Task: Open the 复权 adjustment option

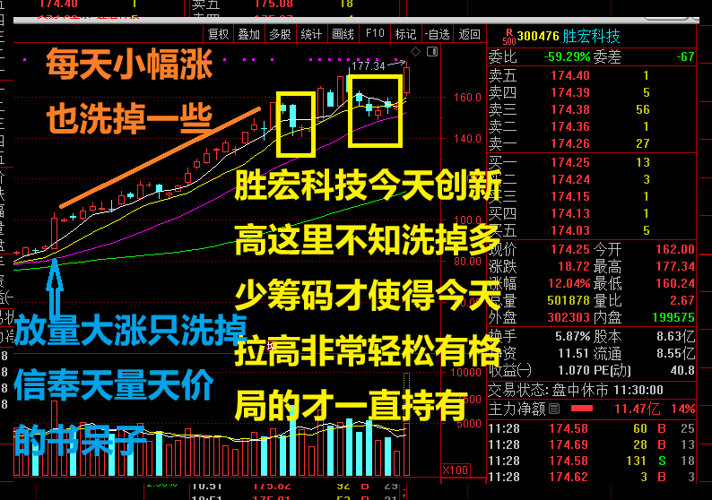Action: pos(218,34)
